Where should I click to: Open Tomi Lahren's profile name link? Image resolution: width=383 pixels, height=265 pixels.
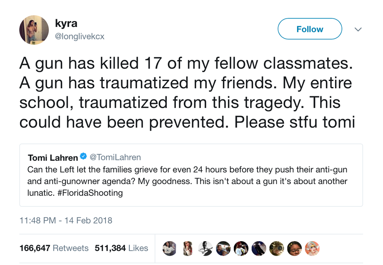(x=53, y=158)
